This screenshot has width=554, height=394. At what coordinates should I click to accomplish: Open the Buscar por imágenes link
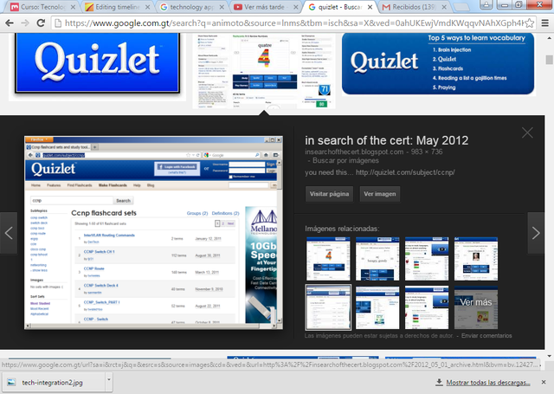click(x=345, y=160)
